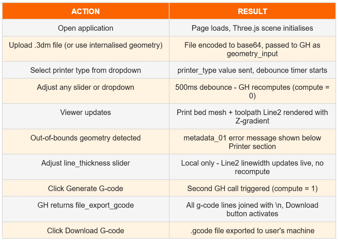Click the "metadata_01 error message" result cell
Image resolution: width=338 pixels, height=241 pixels.
click(x=252, y=142)
